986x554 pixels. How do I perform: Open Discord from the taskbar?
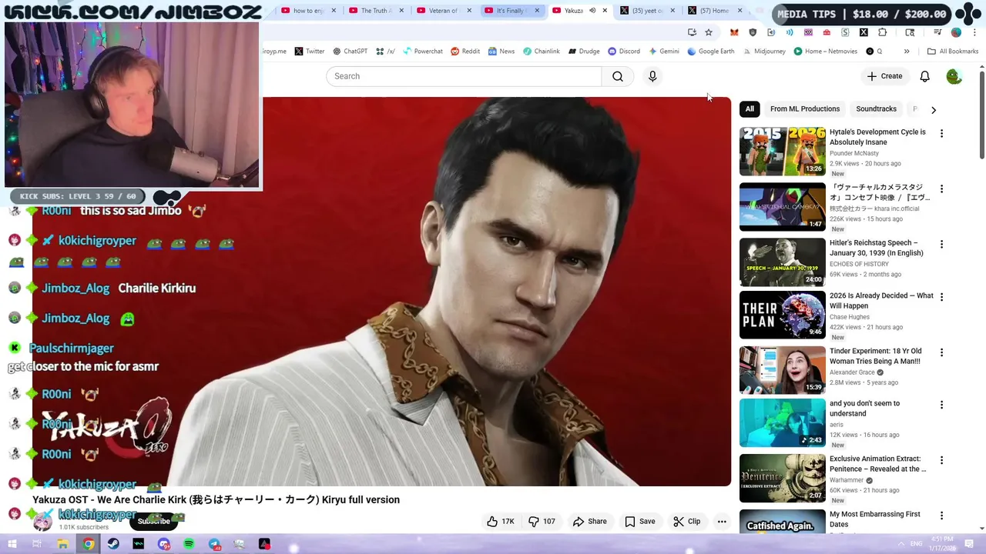(x=163, y=544)
